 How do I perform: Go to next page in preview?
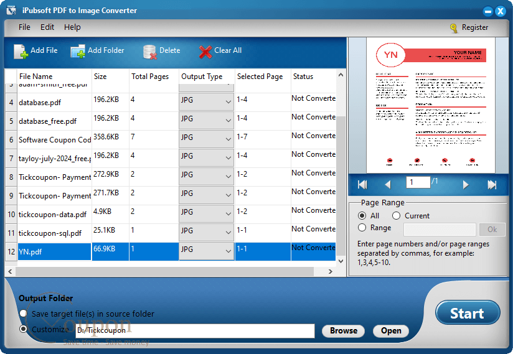466,185
